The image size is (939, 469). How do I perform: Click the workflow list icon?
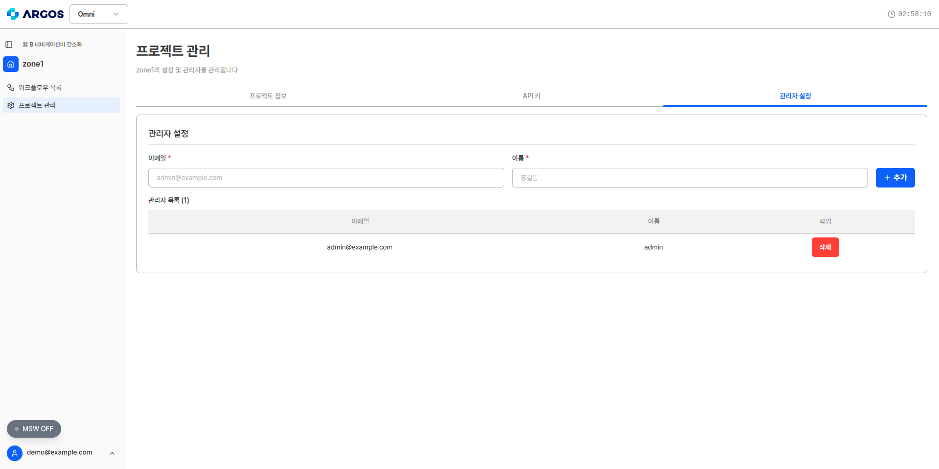pos(11,88)
